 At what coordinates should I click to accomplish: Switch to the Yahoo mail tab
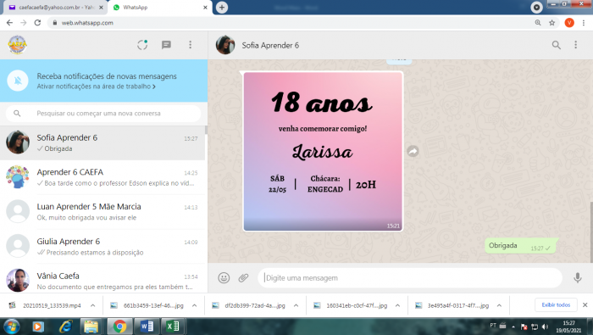pos(56,7)
